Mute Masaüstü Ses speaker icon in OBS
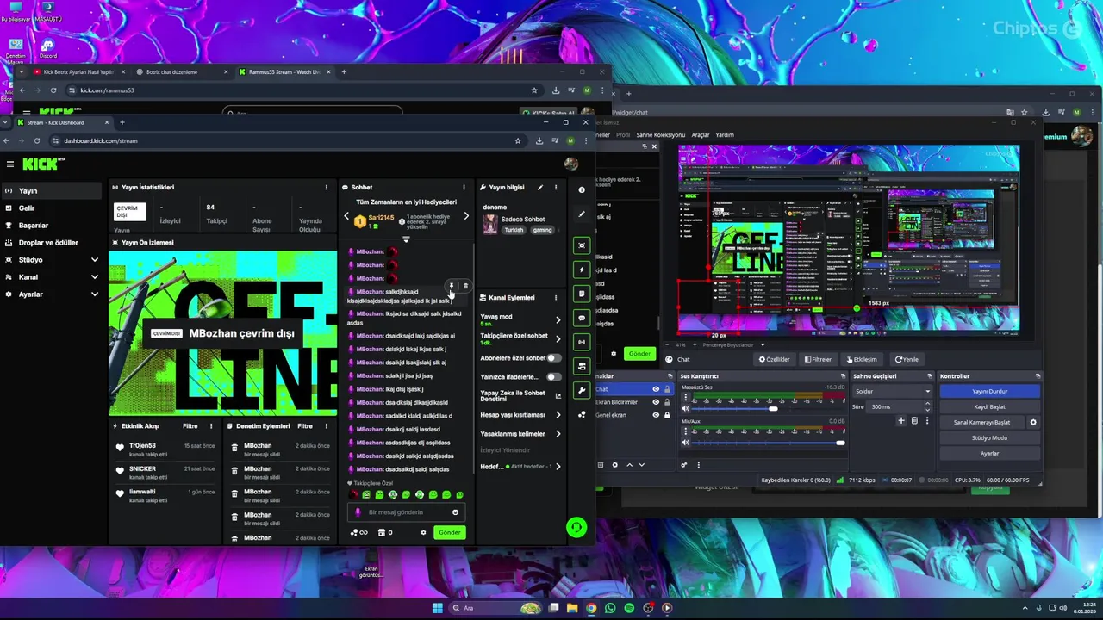 coord(686,408)
